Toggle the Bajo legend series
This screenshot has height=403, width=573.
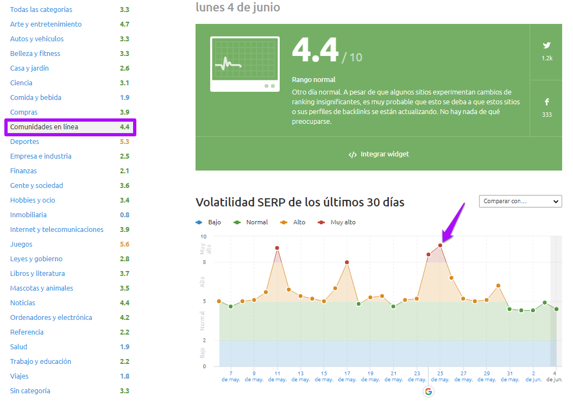[209, 222]
